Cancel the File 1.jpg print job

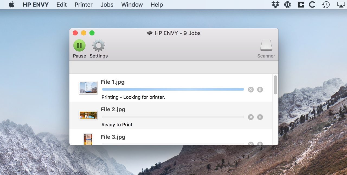[x=251, y=89]
